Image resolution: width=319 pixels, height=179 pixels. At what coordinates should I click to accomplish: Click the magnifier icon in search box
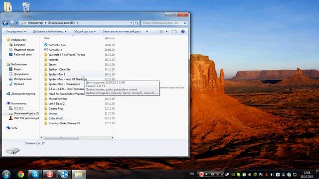pyautogui.click(x=185, y=23)
